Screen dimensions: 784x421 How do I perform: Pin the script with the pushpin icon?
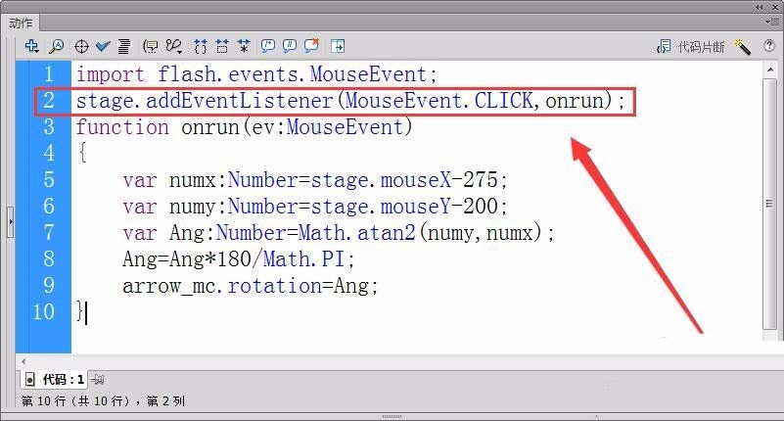tap(98, 380)
